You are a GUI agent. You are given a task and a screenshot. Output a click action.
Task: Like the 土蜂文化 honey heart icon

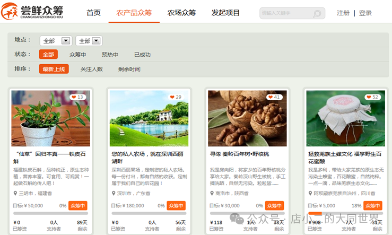tap(369, 97)
